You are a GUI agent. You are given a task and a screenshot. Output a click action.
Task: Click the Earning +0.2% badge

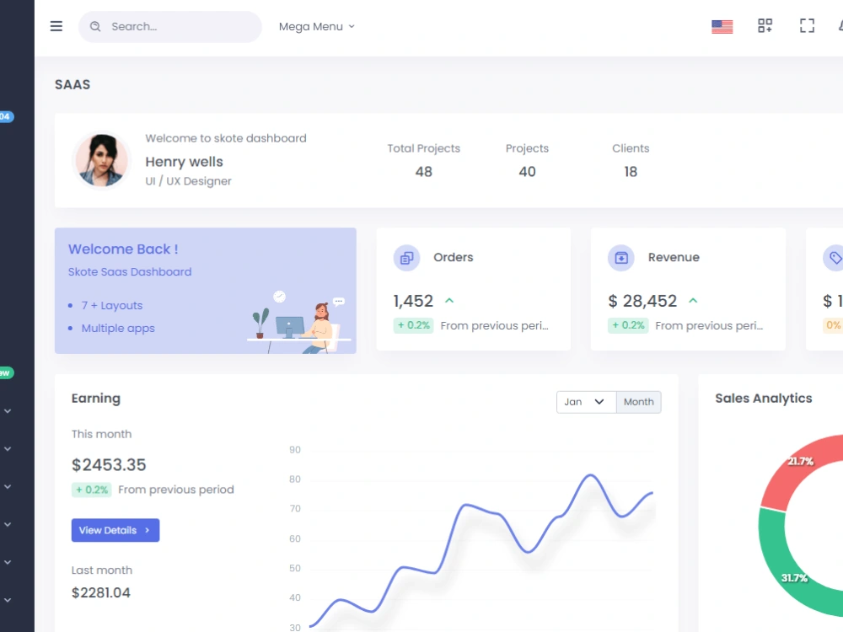(91, 490)
